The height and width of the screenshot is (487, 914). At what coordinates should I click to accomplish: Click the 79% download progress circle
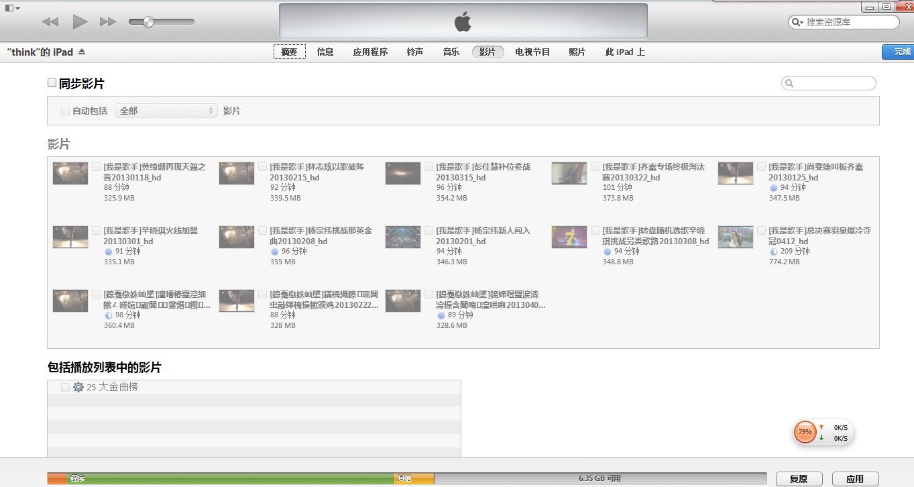805,432
